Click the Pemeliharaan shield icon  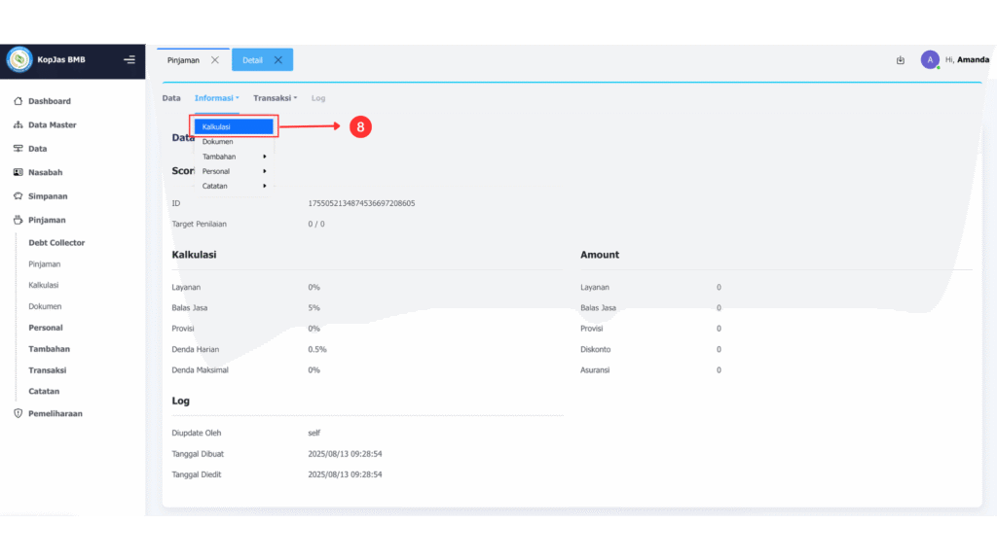(x=18, y=413)
